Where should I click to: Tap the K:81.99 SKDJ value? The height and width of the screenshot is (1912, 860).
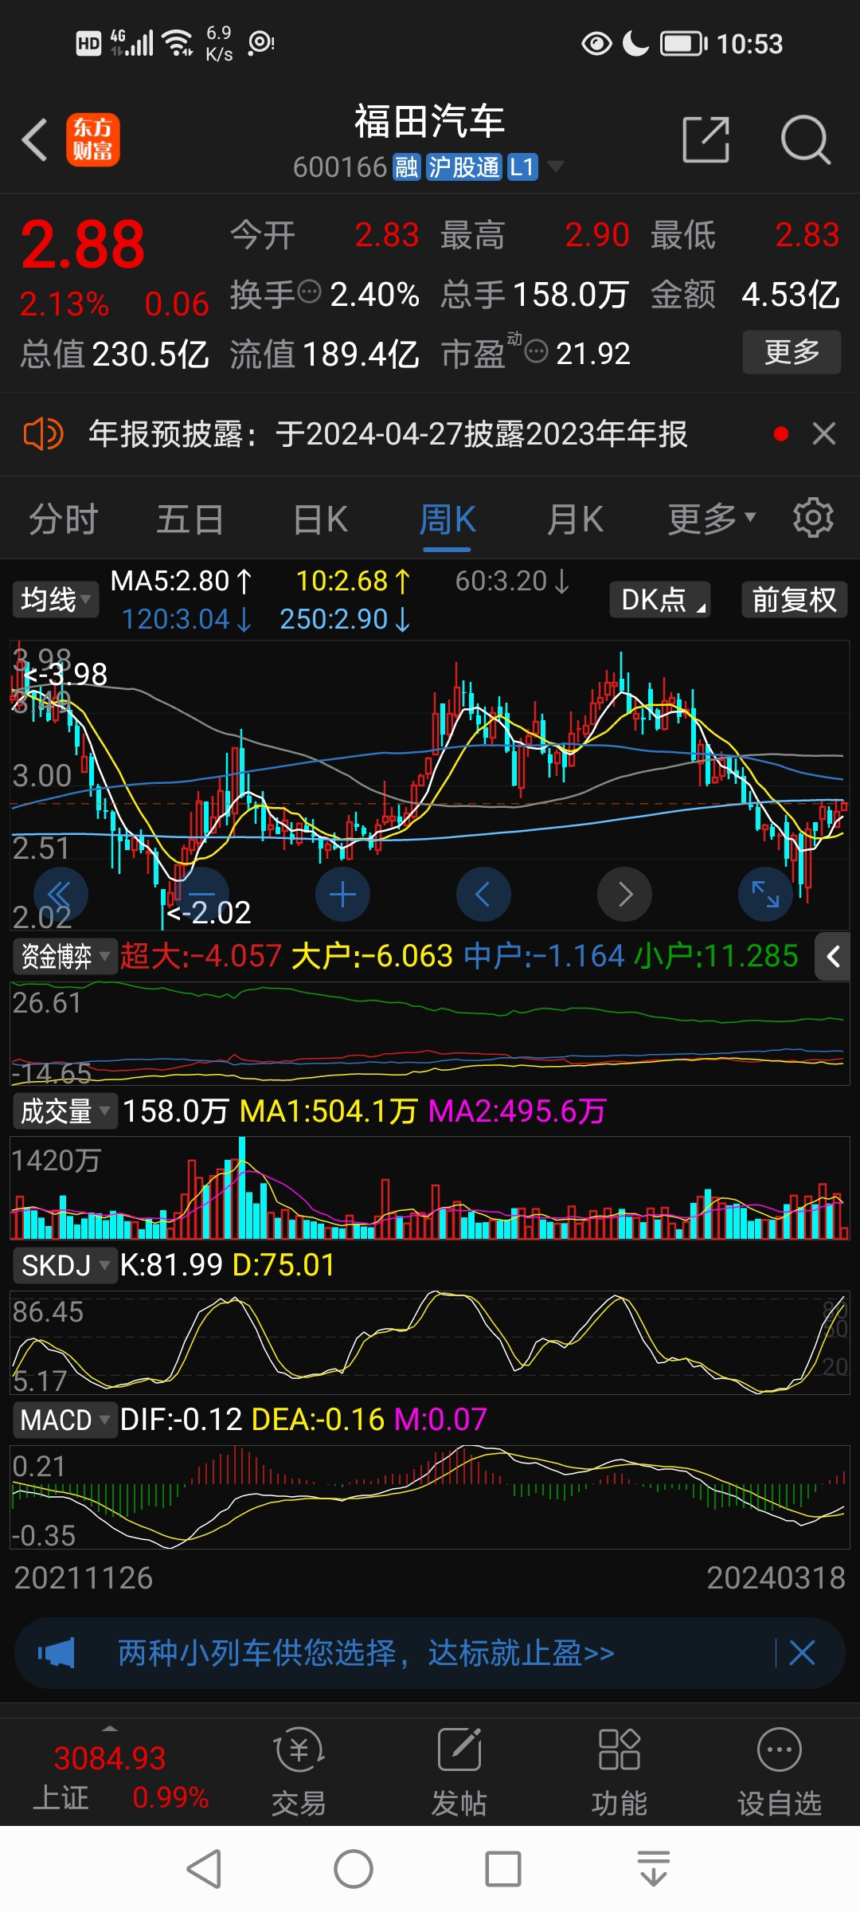(171, 1265)
